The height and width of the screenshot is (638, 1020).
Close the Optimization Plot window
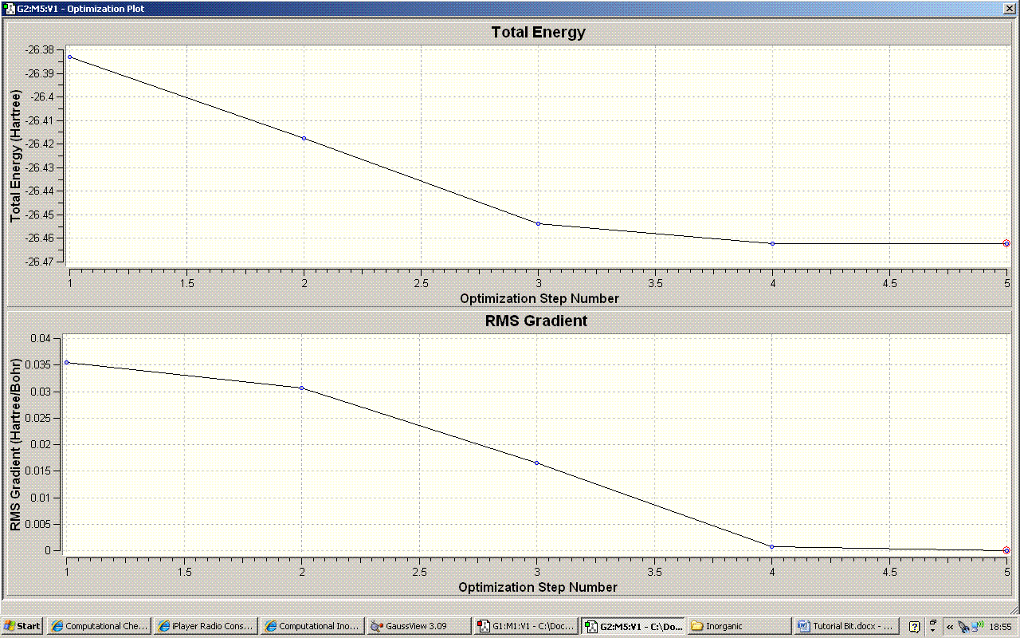coord(1009,8)
